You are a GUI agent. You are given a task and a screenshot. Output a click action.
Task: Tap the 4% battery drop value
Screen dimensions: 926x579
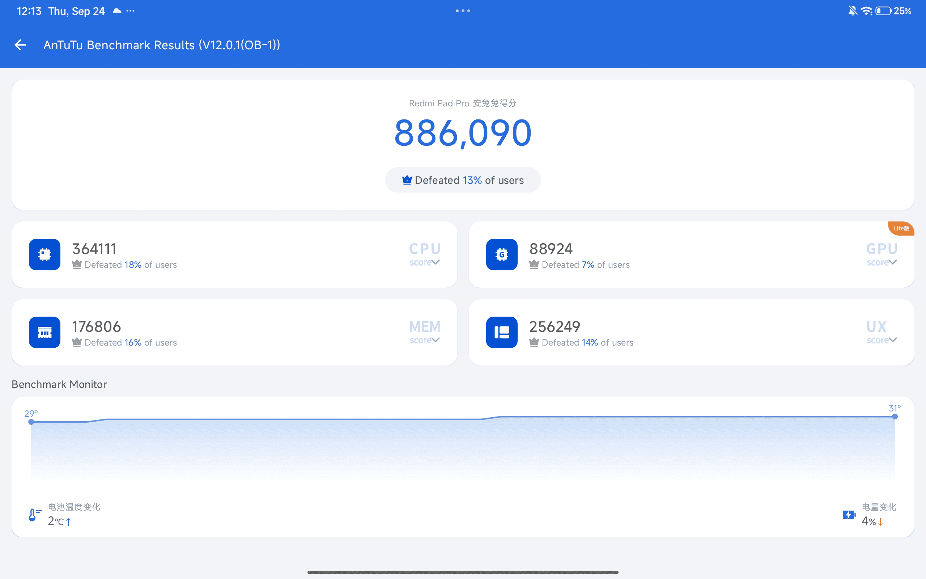[x=872, y=521]
